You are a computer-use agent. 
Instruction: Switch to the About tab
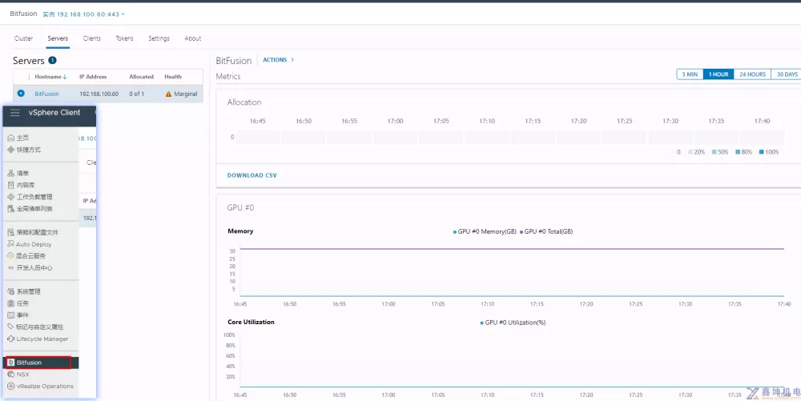[x=192, y=38]
